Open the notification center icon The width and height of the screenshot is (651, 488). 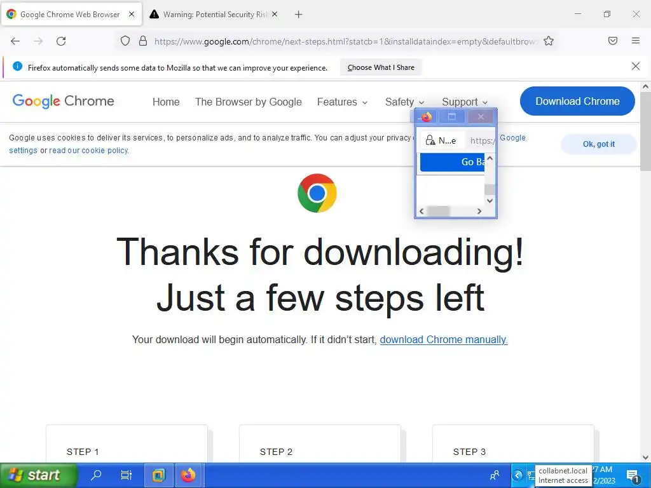click(x=633, y=476)
